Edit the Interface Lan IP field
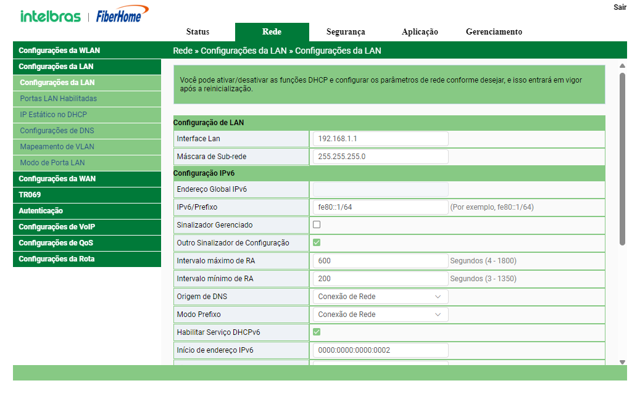The width and height of the screenshot is (632, 399). coord(380,139)
